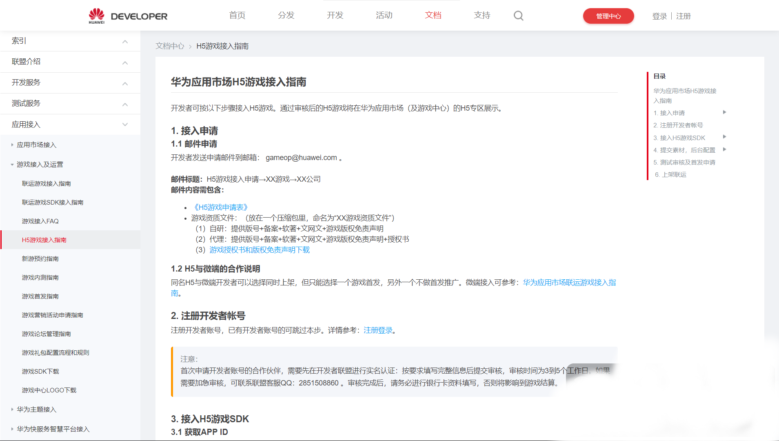
Task: Expand the 开发服务 sidebar section chevron
Action: [x=125, y=83]
